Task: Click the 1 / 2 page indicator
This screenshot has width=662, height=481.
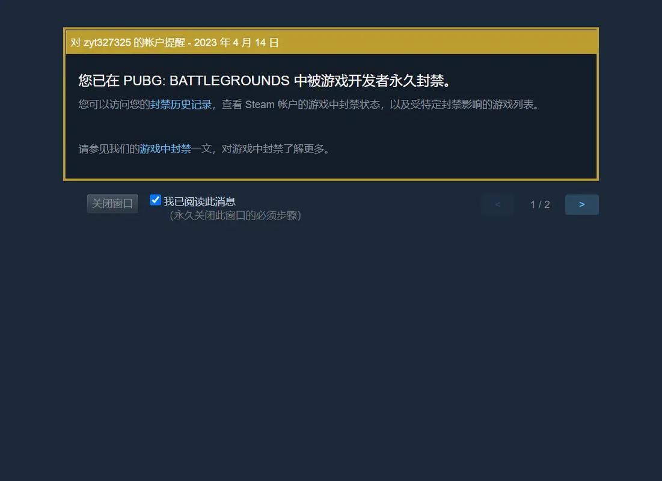Action: click(x=540, y=204)
